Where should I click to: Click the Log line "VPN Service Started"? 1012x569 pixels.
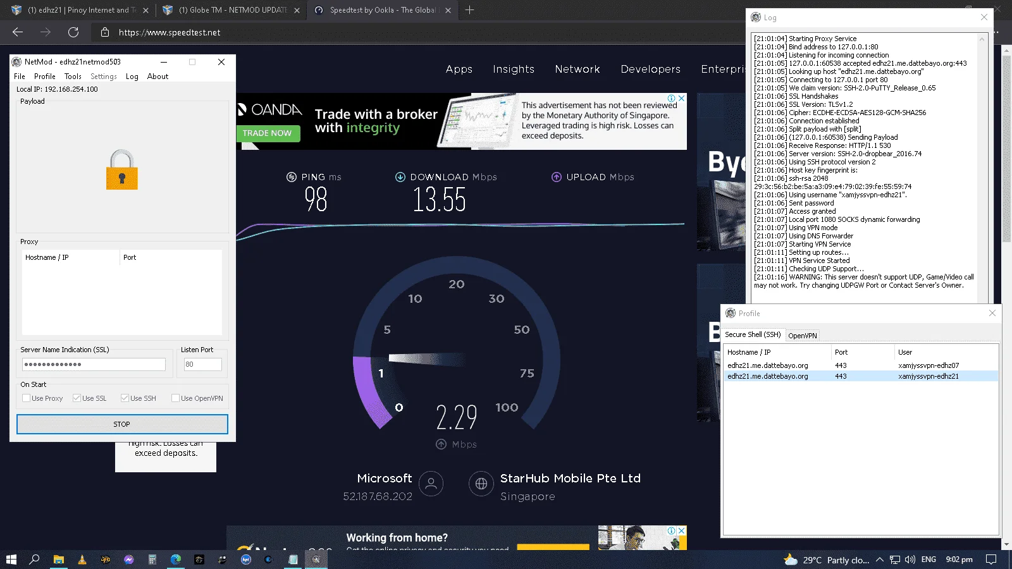click(x=802, y=260)
